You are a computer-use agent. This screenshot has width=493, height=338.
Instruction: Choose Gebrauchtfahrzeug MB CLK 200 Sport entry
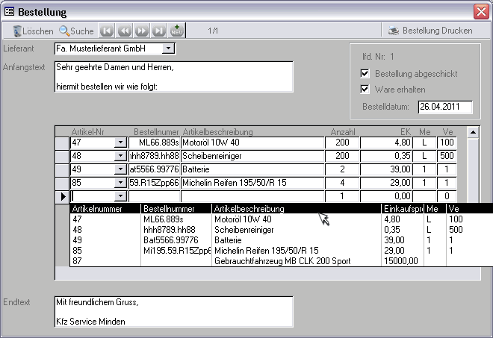coord(280,262)
